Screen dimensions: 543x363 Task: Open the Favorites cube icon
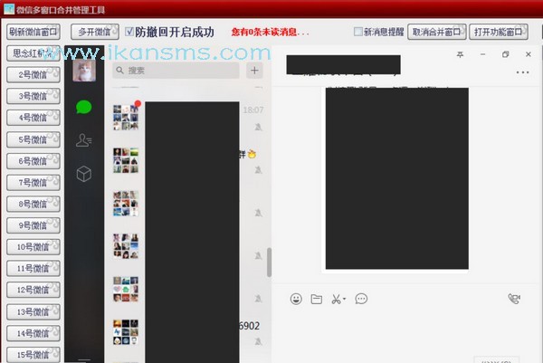click(84, 174)
